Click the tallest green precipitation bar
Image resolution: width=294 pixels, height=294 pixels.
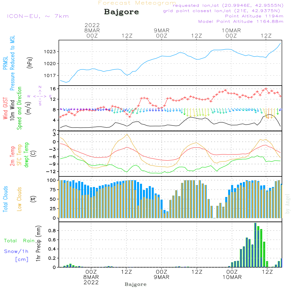coord(255,245)
